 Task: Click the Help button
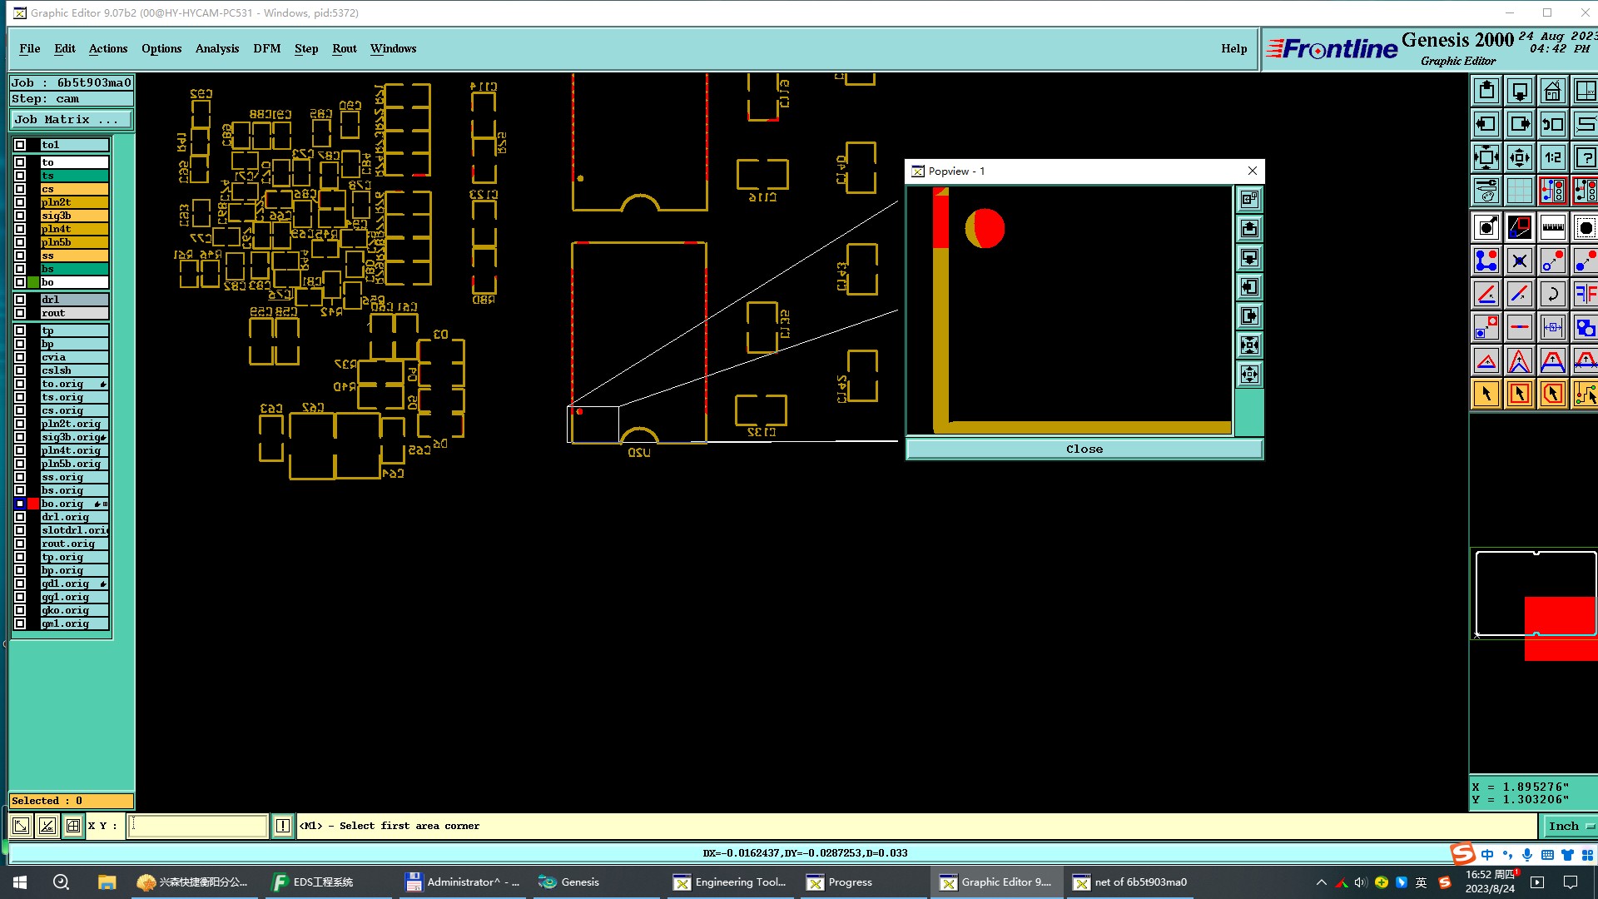pos(1233,48)
